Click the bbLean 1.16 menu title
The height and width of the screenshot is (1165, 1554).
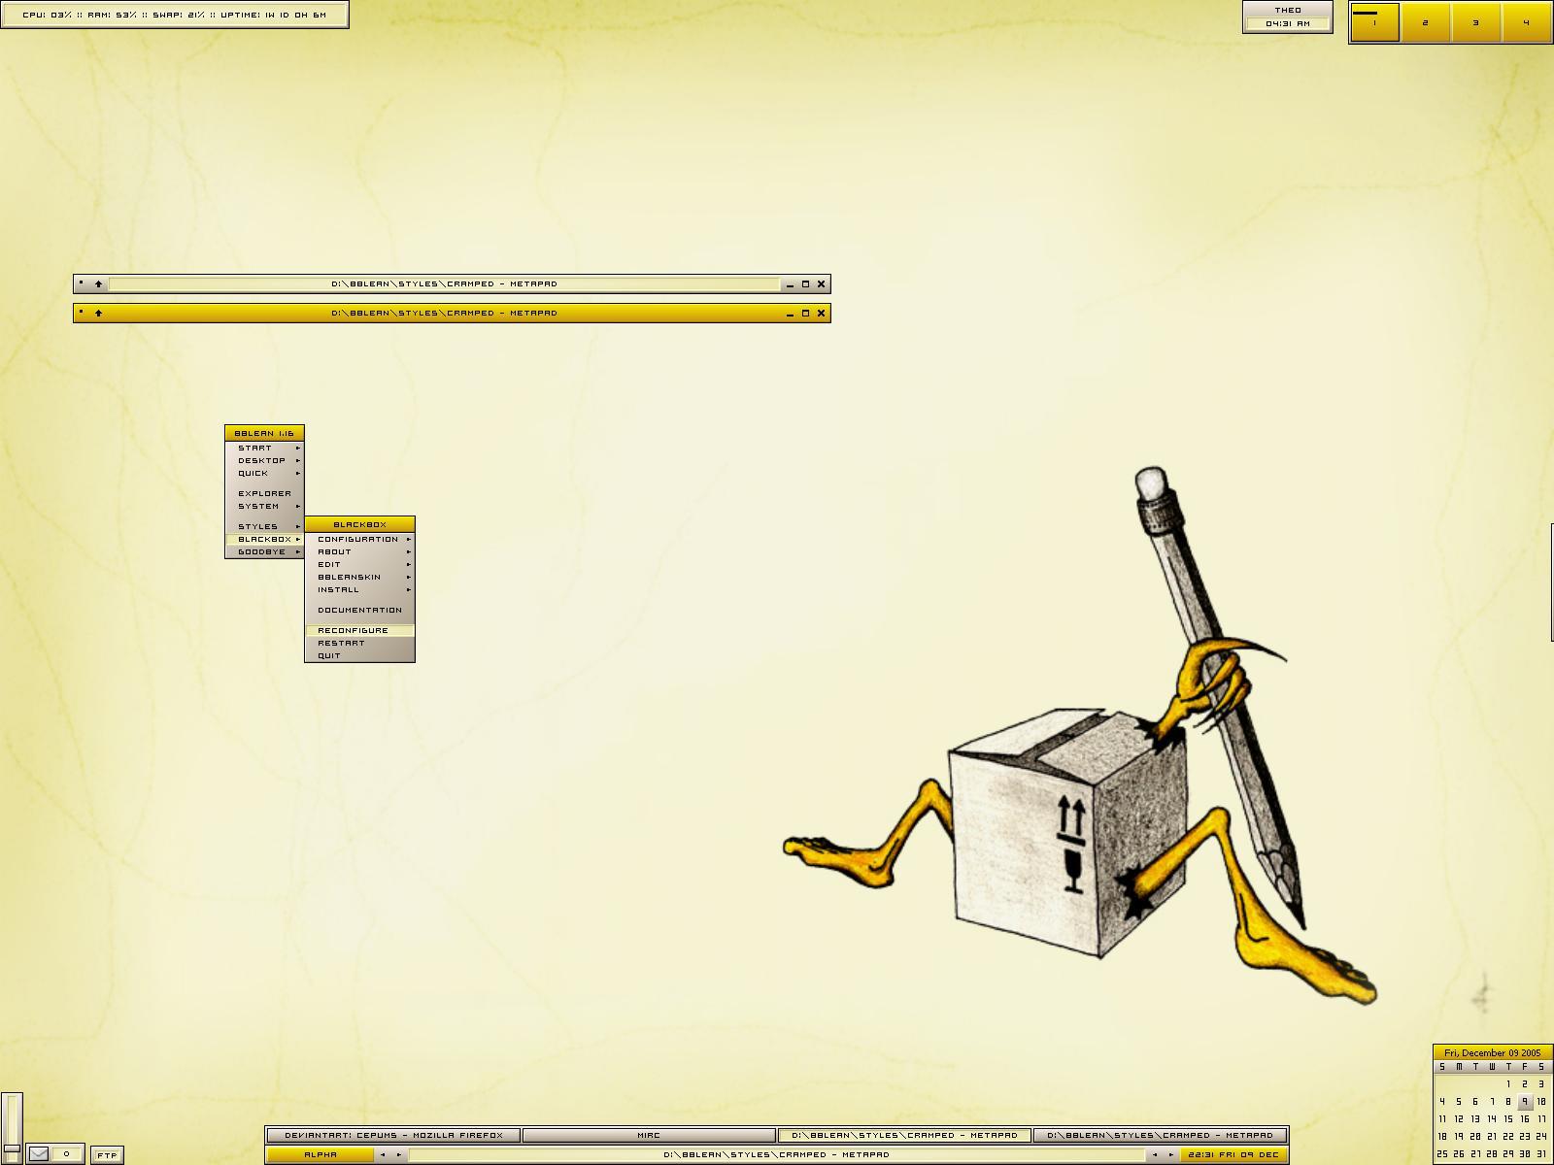pos(264,433)
